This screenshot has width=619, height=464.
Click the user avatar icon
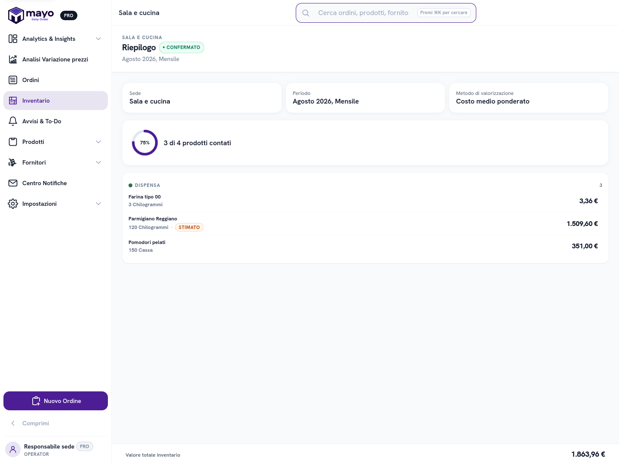coord(13,449)
